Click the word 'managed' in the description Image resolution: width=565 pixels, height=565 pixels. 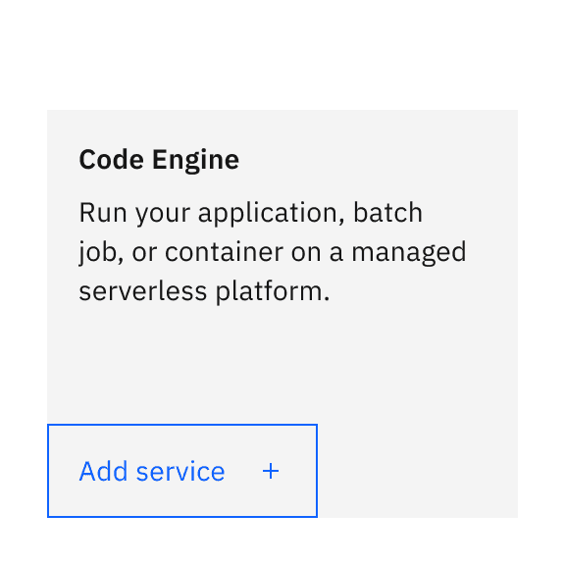coord(409,254)
